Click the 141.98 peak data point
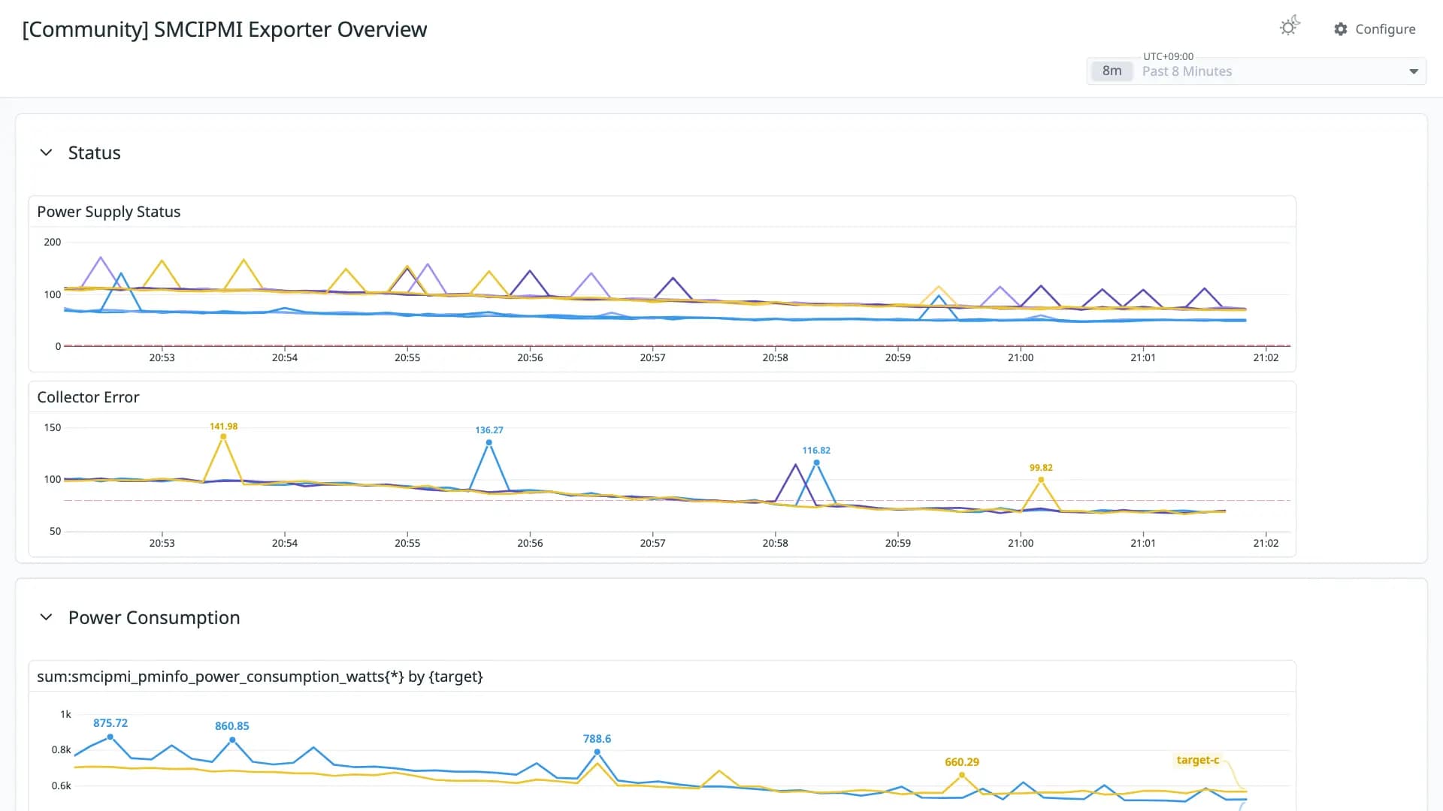This screenshot has width=1443, height=811. 223,436
